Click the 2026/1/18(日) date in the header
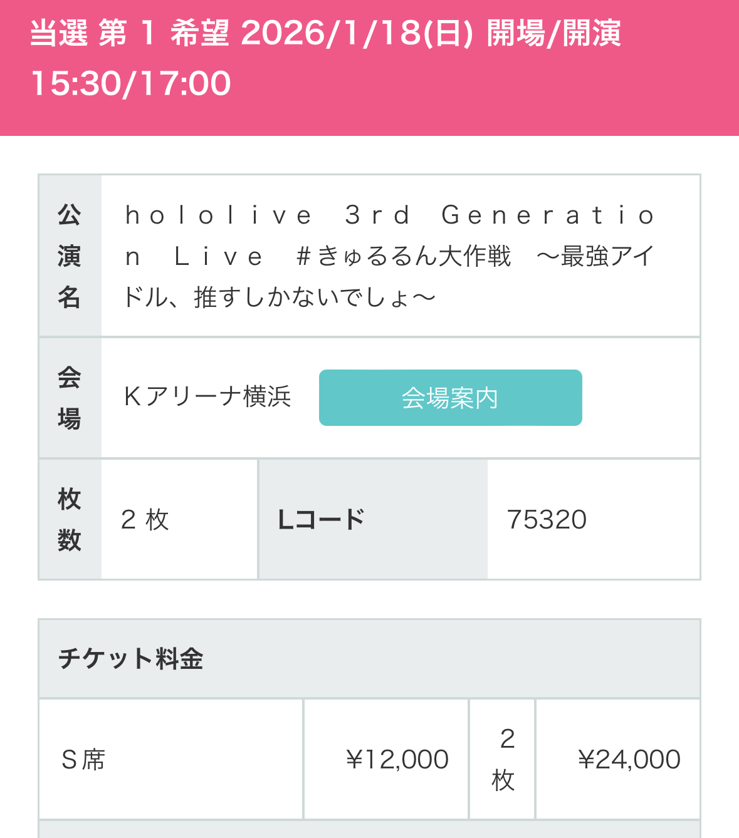Screen dimensions: 739x838 coord(356,33)
